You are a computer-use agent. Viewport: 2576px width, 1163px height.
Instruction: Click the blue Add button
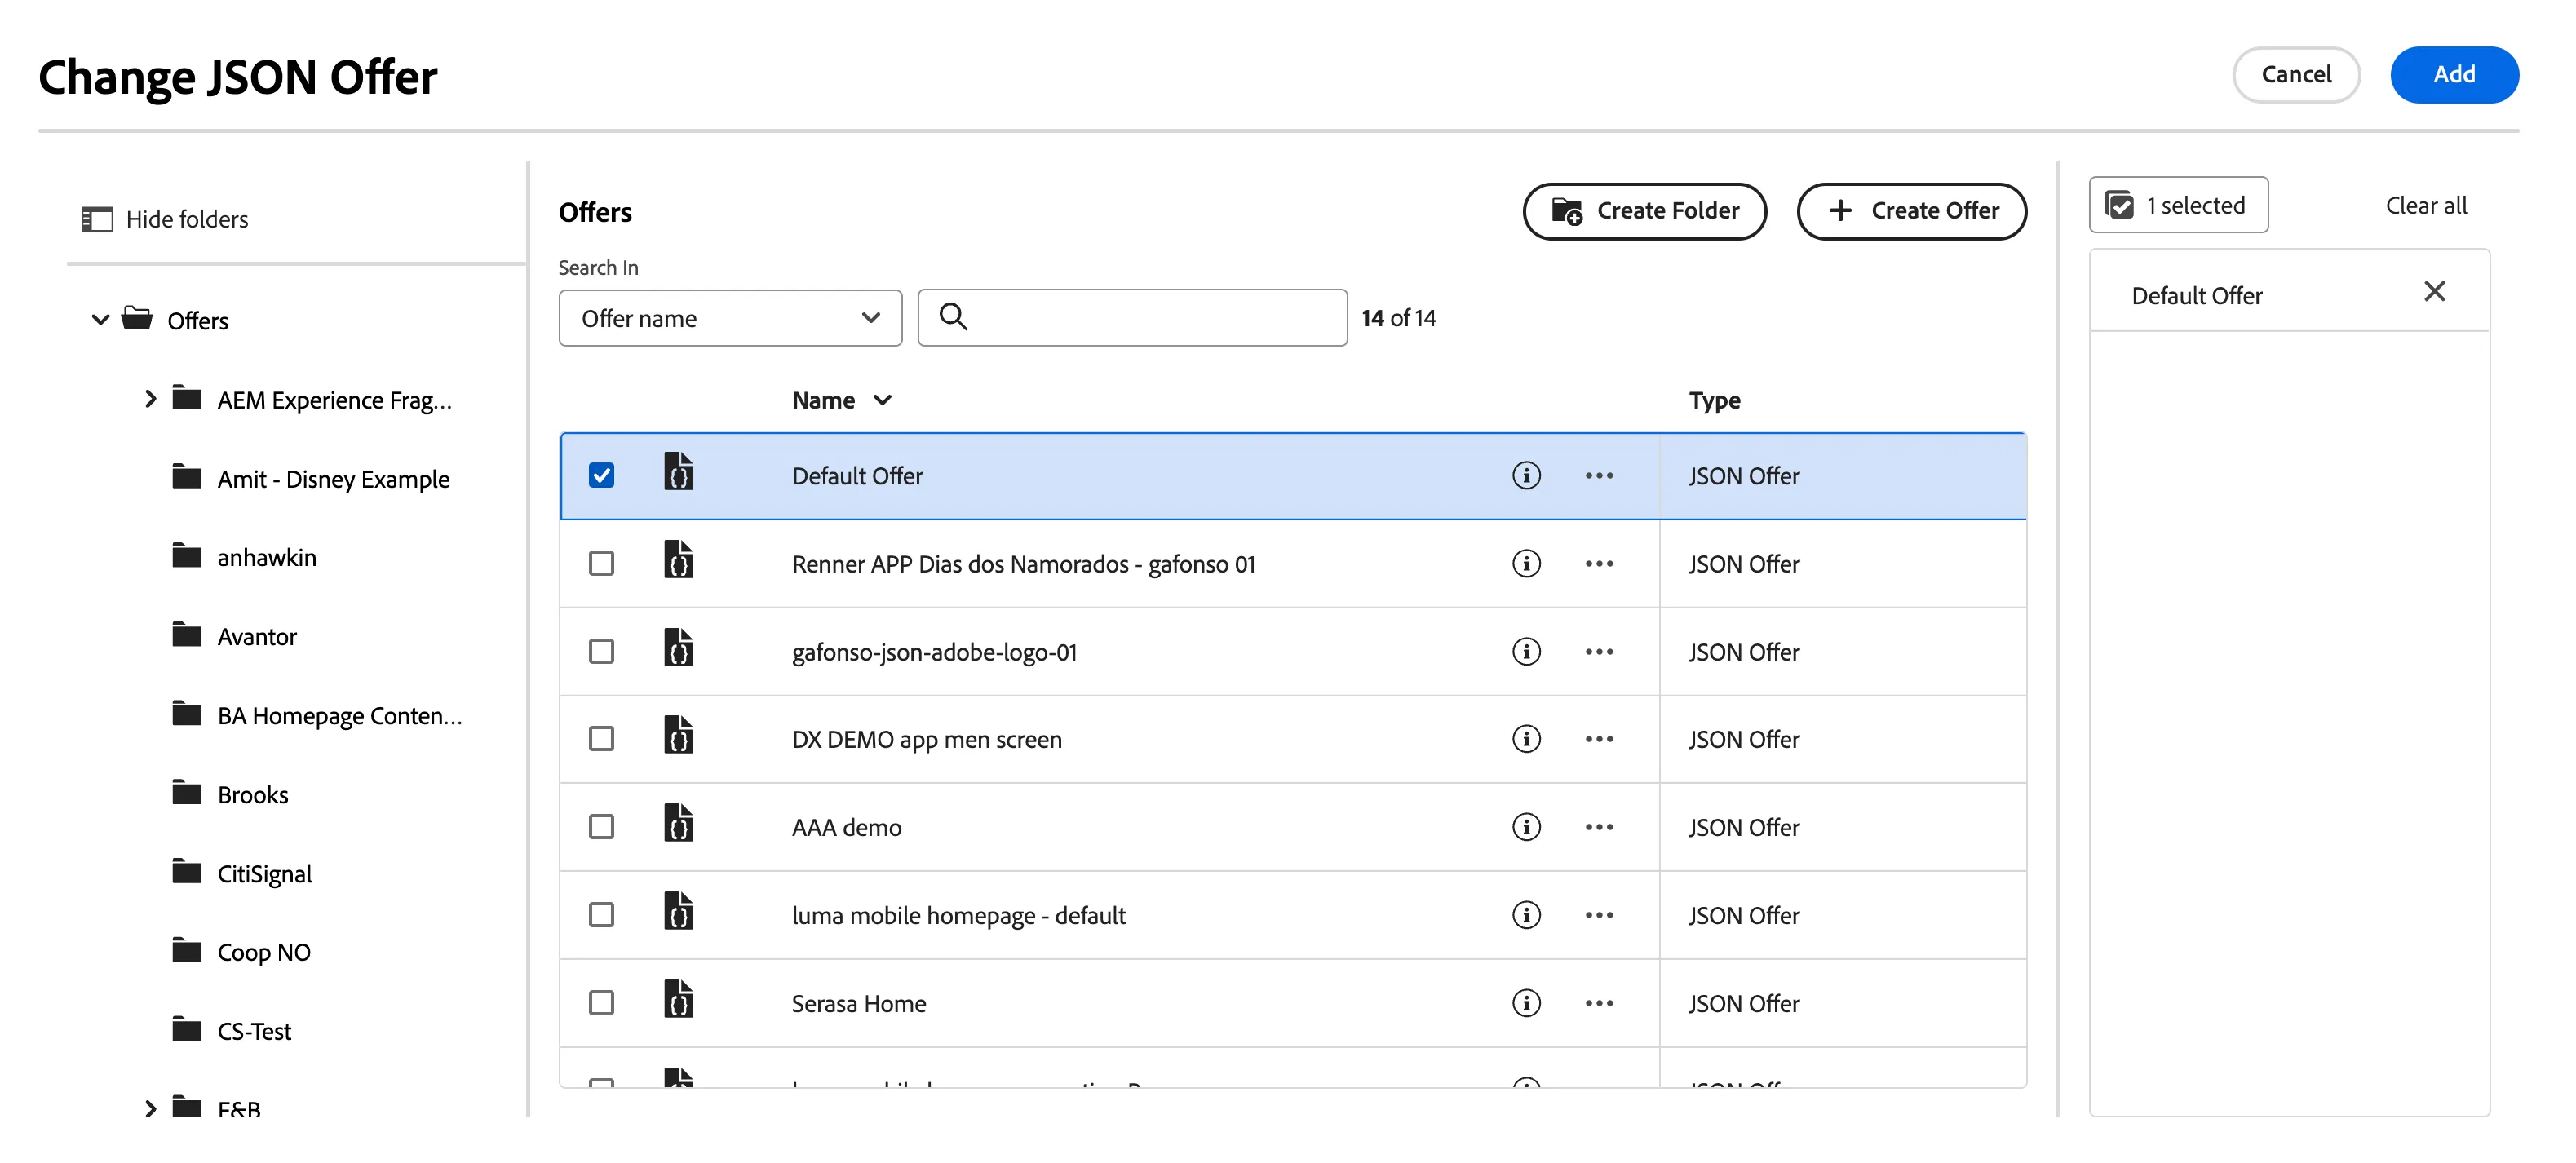pos(2454,75)
